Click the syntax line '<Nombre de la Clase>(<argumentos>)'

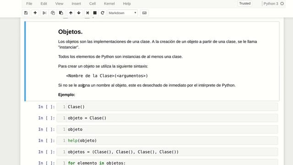[107, 76]
